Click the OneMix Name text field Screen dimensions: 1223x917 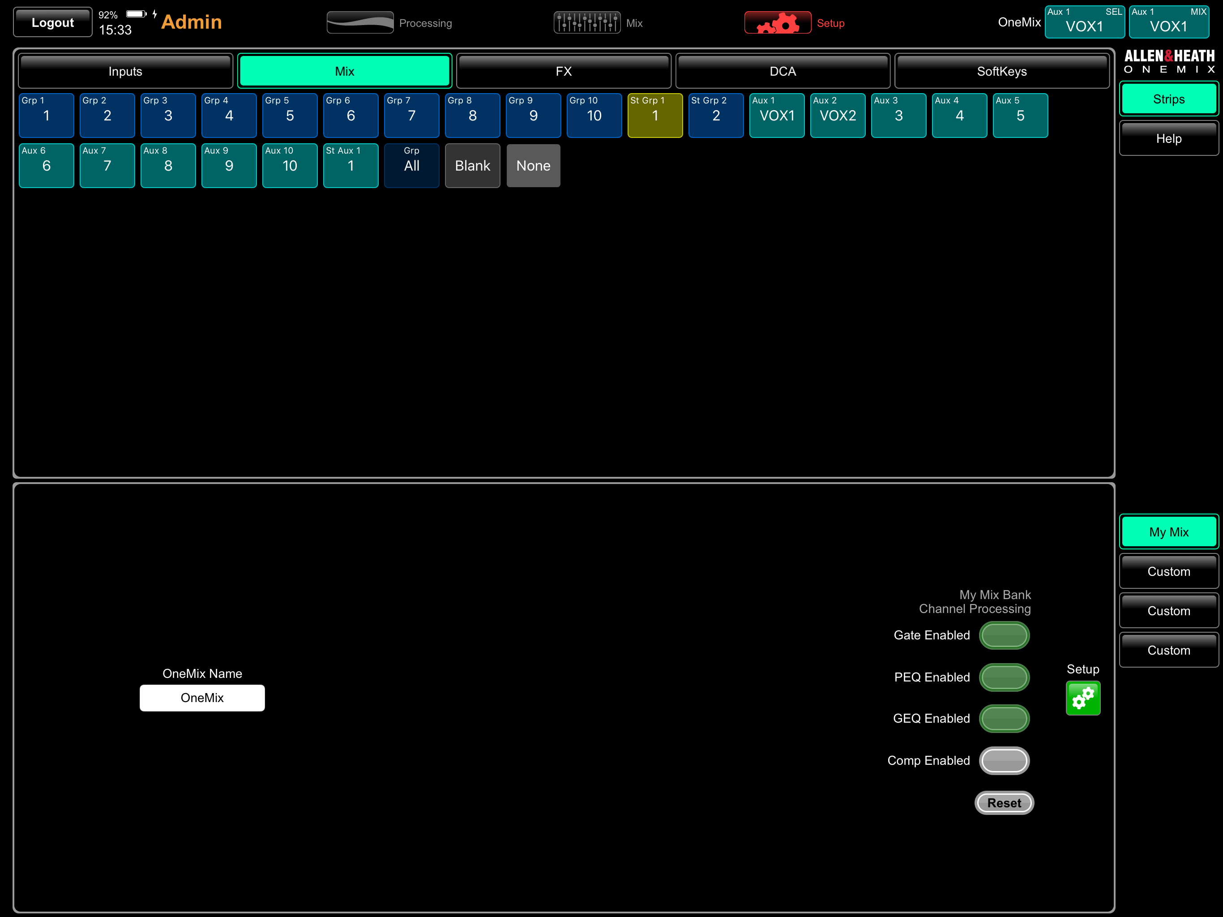tap(202, 698)
